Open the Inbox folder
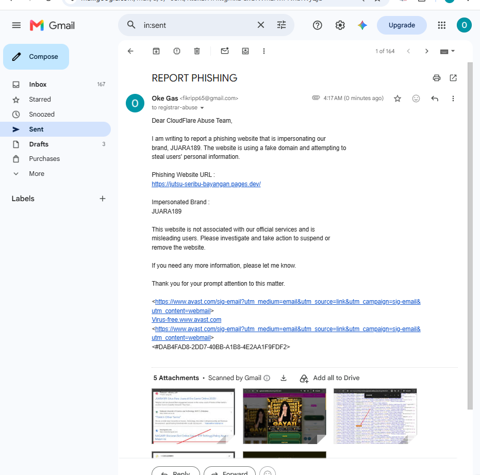Viewport: 480px width, 475px height. 55,84
